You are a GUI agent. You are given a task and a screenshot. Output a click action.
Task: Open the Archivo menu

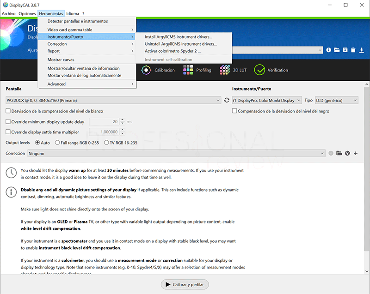(x=8, y=14)
